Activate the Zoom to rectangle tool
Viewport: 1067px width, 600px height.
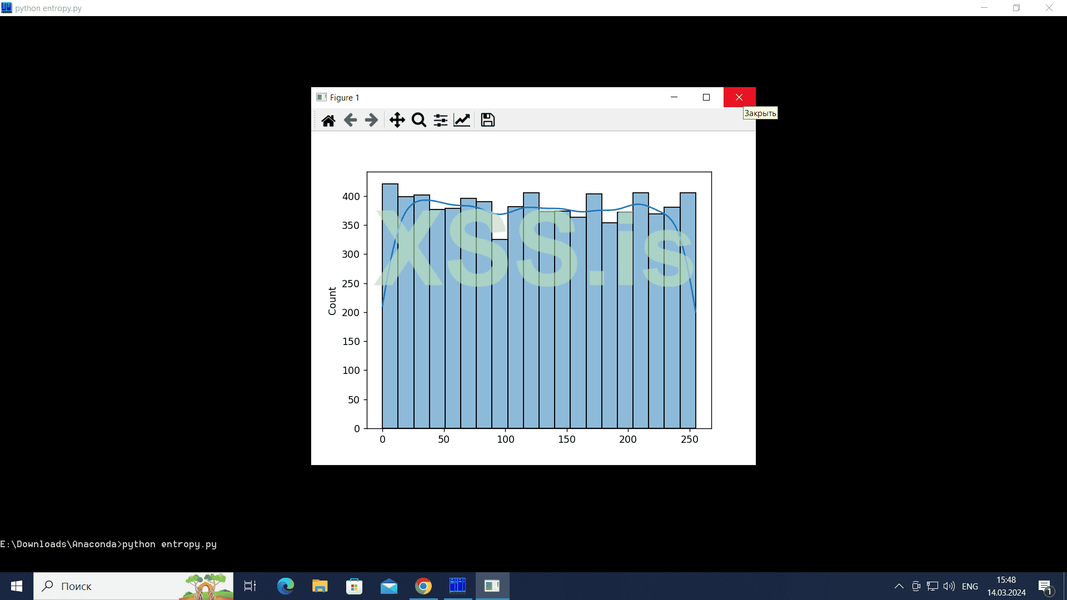click(418, 120)
